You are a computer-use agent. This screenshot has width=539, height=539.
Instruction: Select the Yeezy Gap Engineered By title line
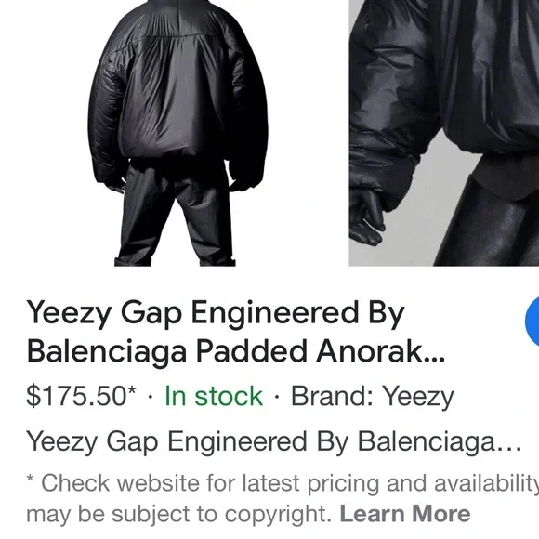pos(216,315)
